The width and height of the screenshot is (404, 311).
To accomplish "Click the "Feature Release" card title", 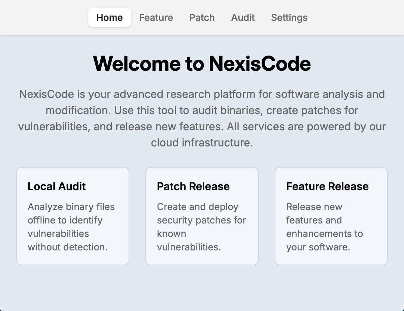I will (x=327, y=186).
